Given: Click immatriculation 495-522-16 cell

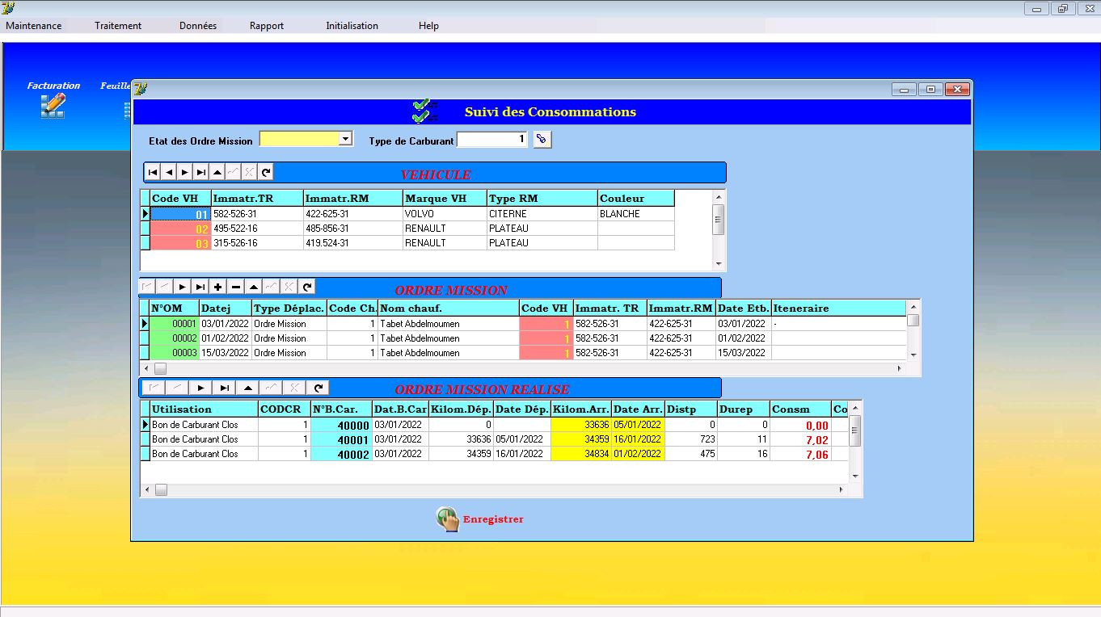Looking at the screenshot, I should (x=257, y=229).
